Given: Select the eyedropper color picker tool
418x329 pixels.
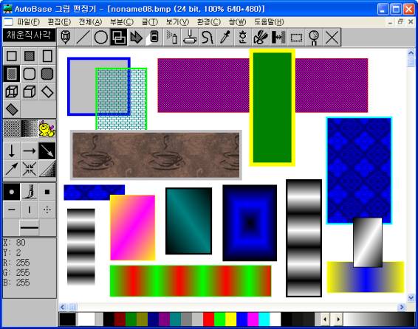Looking at the screenshot, I should pos(225,38).
